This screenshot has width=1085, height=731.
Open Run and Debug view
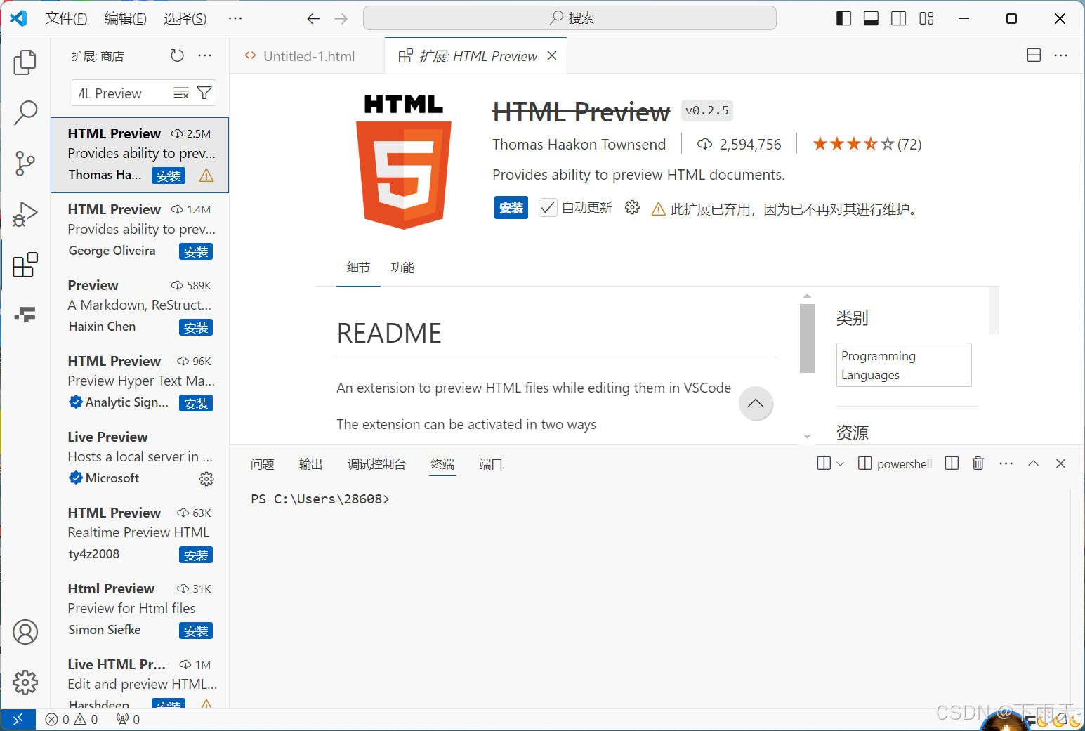coord(25,214)
